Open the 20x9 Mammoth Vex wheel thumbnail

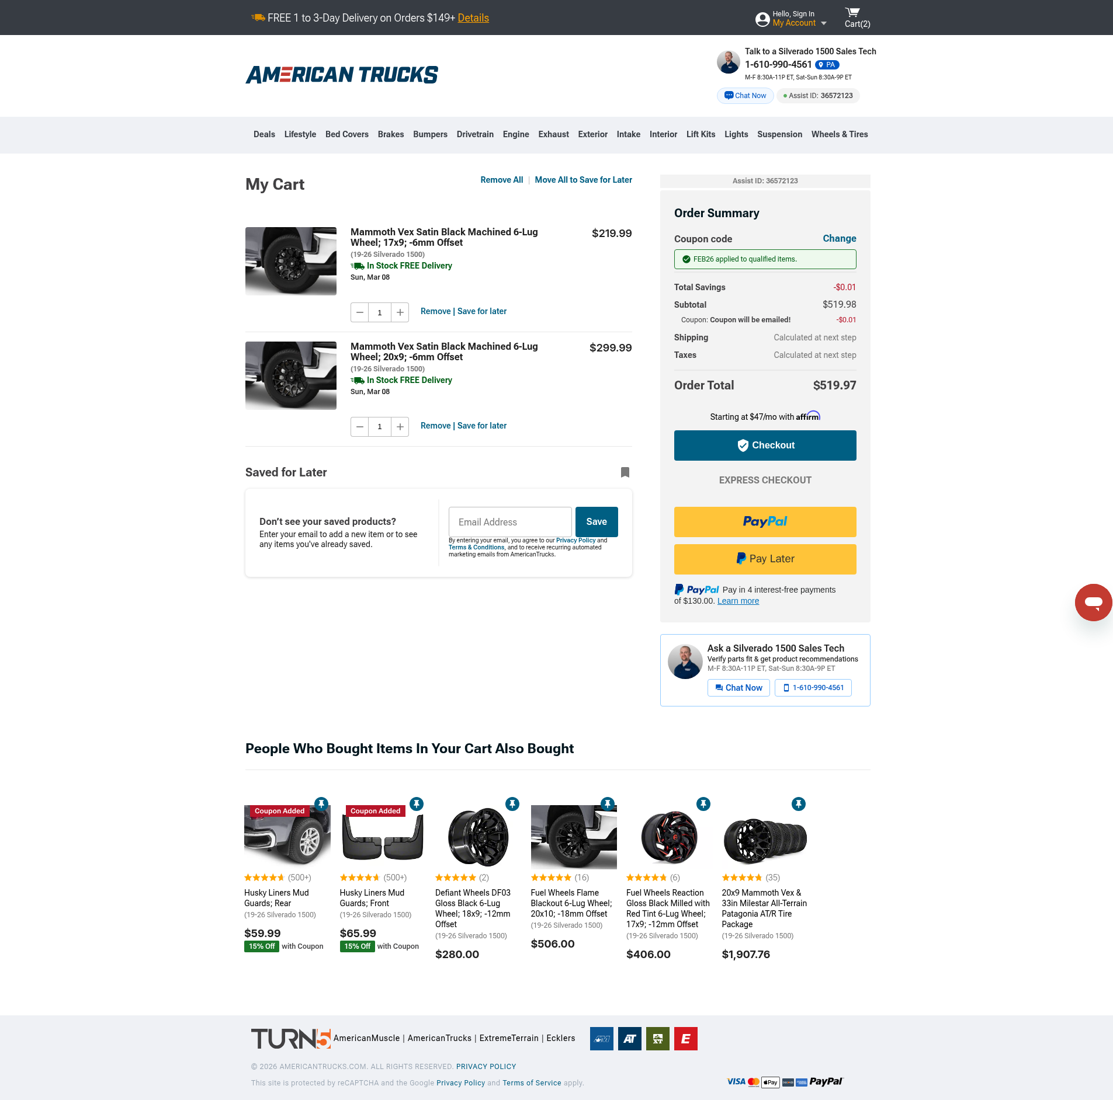pyautogui.click(x=291, y=375)
